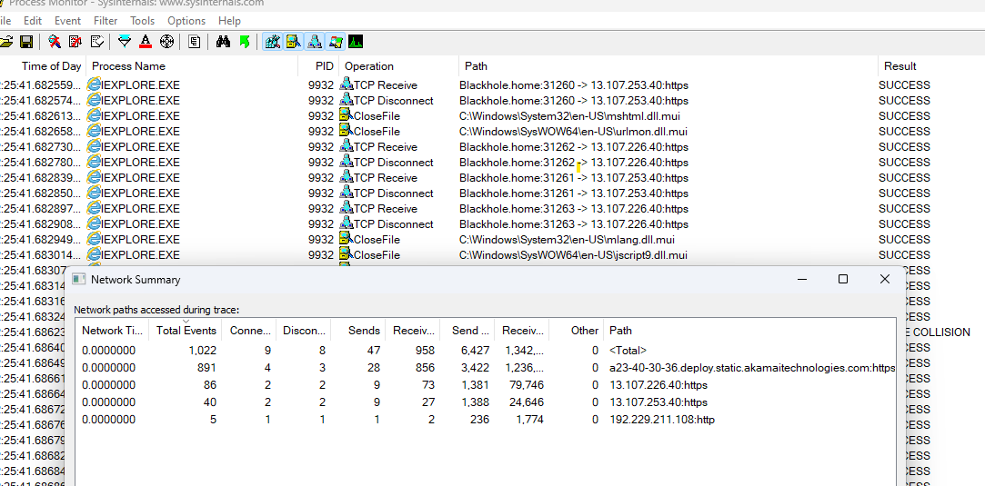Toggle Show Profiling Events graph button
Screen dimensions: 985x486
(356, 42)
